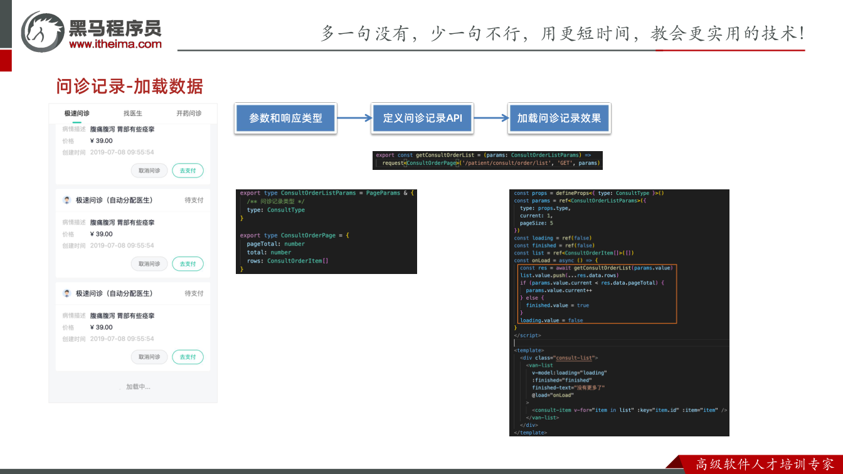This screenshot has width=843, height=474.
Task: Click the ConsultOrderListParams type definition line
Action: coord(327,193)
